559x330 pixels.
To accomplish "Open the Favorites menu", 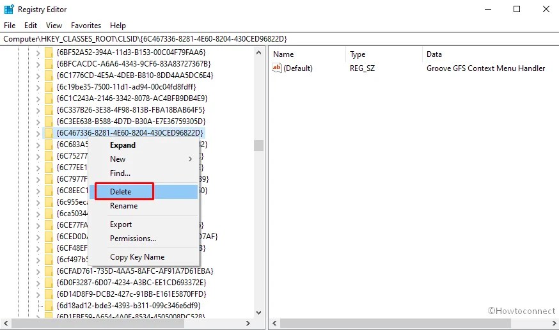I will [x=86, y=26].
